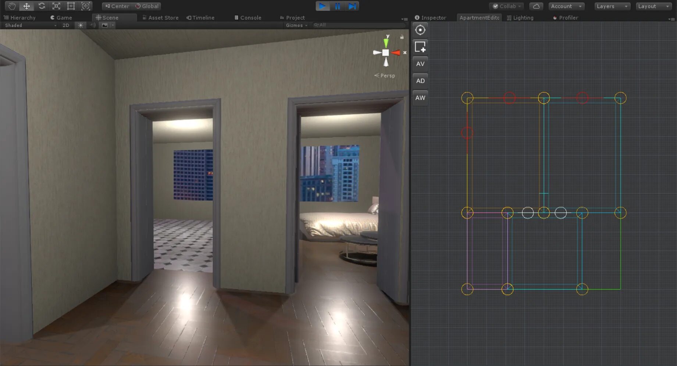The image size is (677, 366).
Task: Open the Console tab
Action: pyautogui.click(x=248, y=18)
